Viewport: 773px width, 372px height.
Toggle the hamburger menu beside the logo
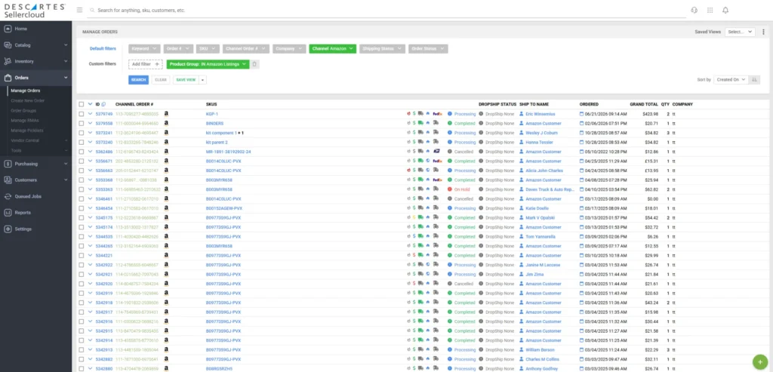(80, 10)
